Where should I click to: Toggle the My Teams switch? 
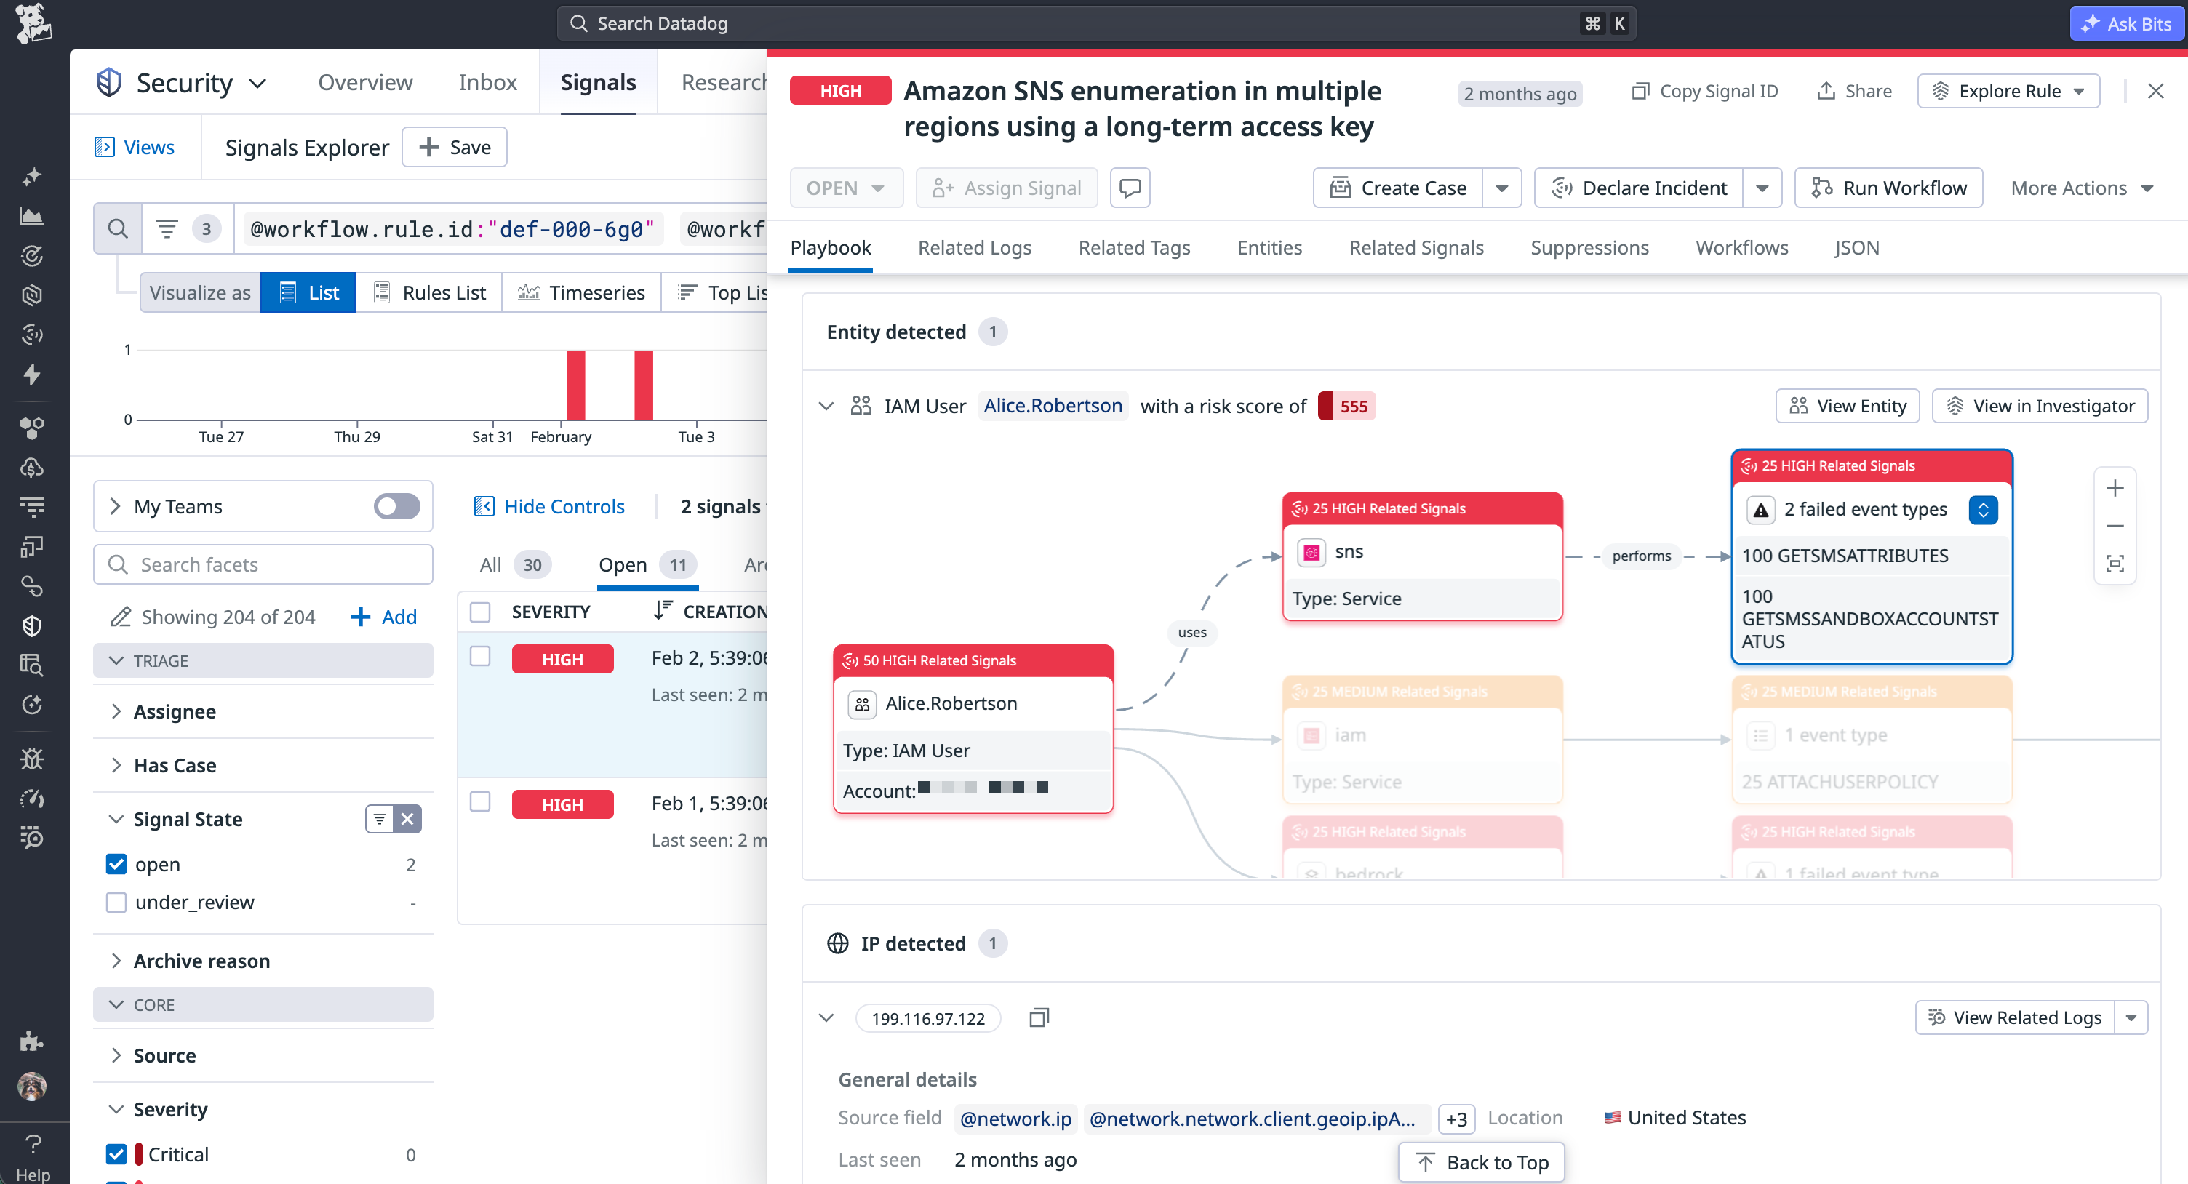click(x=395, y=506)
